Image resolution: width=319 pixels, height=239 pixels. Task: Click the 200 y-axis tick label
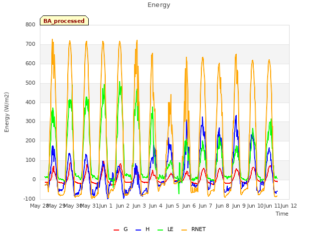(x=30, y=140)
